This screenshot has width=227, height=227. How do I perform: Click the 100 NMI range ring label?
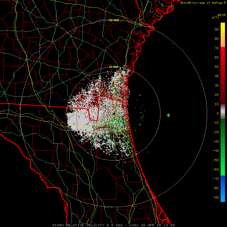point(113,20)
